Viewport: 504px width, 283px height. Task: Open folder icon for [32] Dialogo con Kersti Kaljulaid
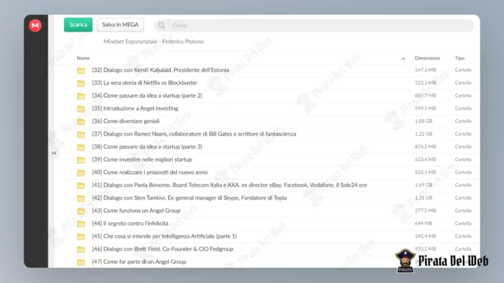click(81, 70)
